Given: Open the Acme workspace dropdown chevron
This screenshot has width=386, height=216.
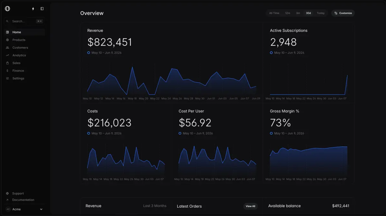Looking at the screenshot, I should tap(41, 209).
